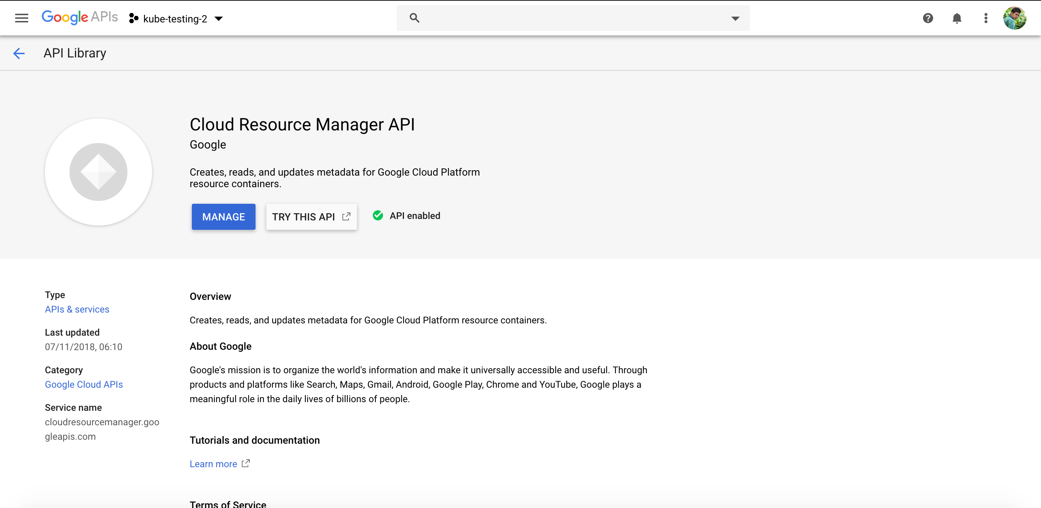
Task: Follow the Learn more documentation link
Action: click(x=213, y=464)
